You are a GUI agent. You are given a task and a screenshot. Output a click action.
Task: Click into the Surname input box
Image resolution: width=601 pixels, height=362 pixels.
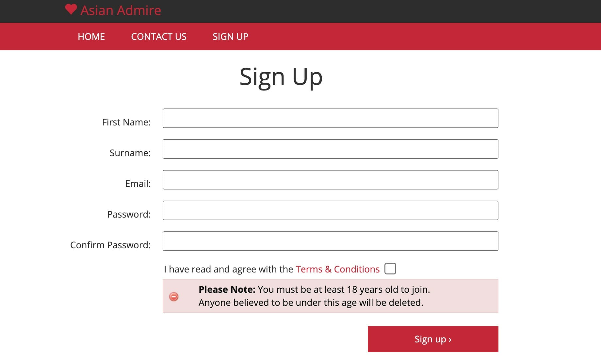(330, 149)
